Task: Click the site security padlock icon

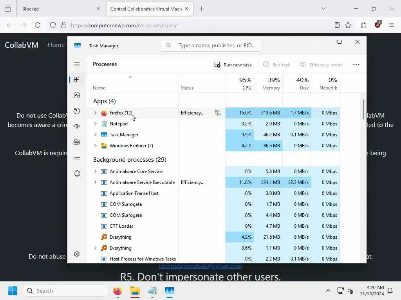Action: (x=64, y=25)
